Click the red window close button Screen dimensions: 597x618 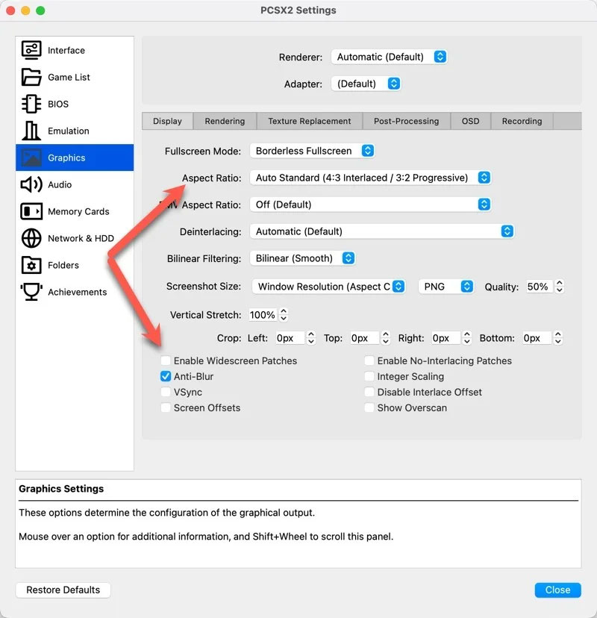pos(10,10)
